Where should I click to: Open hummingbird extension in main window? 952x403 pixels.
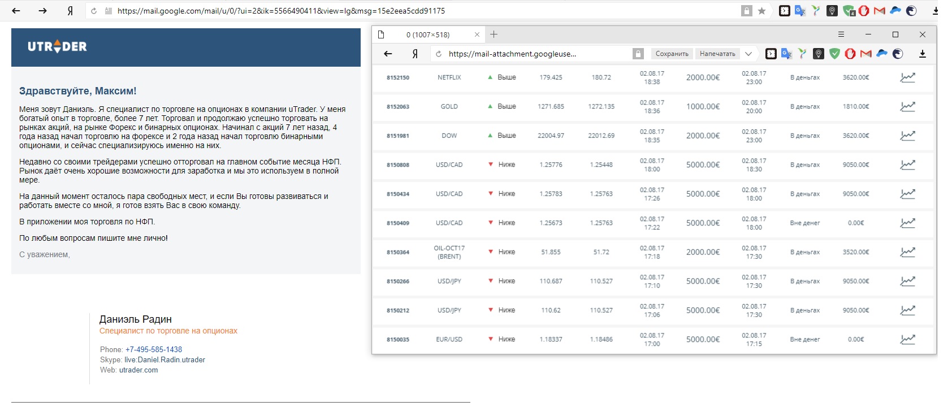816,11
